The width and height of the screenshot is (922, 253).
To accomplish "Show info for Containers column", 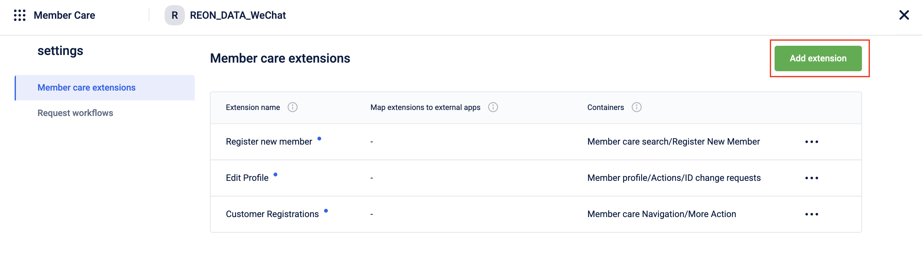I will [x=636, y=107].
